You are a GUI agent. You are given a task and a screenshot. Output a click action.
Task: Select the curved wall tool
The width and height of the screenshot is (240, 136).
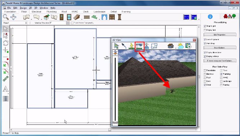[36, 17]
